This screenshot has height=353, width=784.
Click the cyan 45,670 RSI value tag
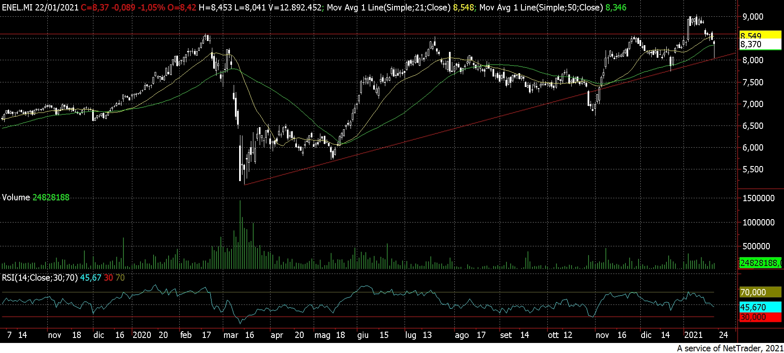[760, 307]
